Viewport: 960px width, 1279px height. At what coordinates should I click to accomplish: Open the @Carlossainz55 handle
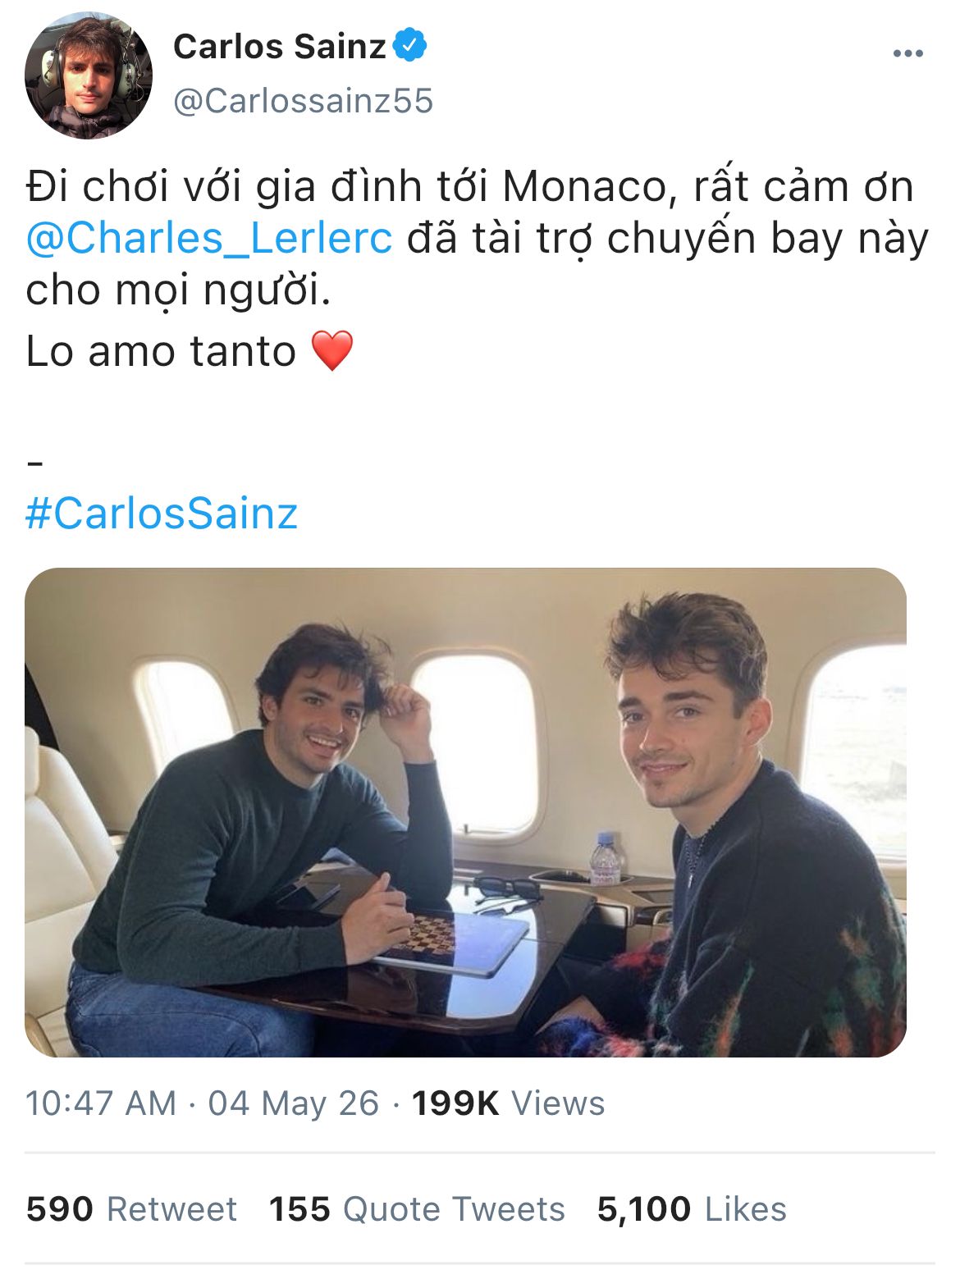[303, 101]
